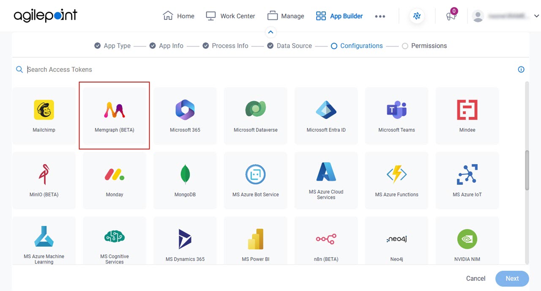Choose the Microsoft Entra ID icon
Viewport: 541px width, 291px height.
click(x=326, y=110)
